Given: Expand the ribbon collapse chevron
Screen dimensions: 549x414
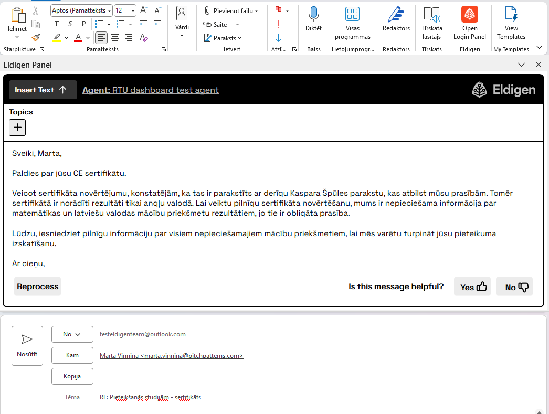Looking at the screenshot, I should [x=539, y=47].
